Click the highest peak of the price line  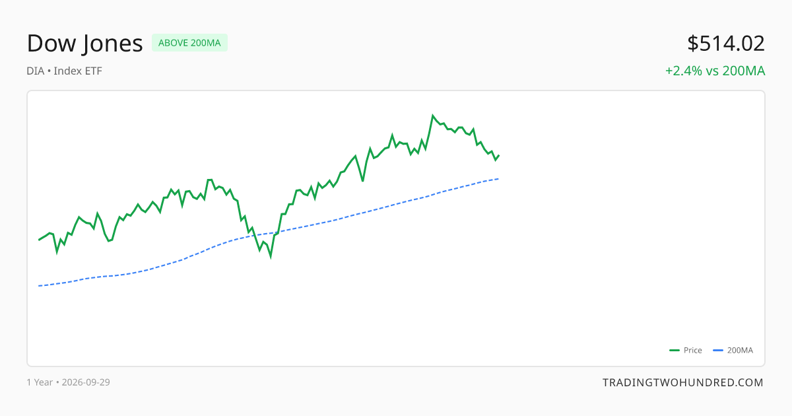433,116
